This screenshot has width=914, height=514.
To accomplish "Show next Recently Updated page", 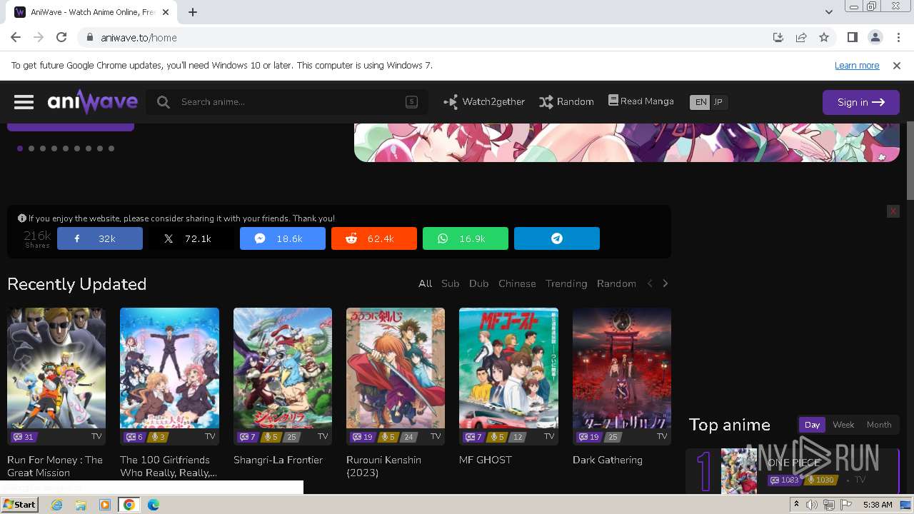I will click(666, 283).
